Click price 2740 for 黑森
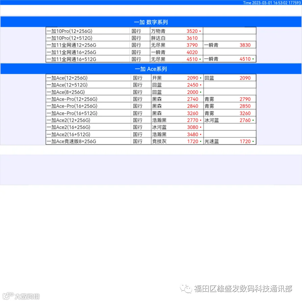Image resolution: width=302 pixels, height=302 pixels. click(x=193, y=99)
